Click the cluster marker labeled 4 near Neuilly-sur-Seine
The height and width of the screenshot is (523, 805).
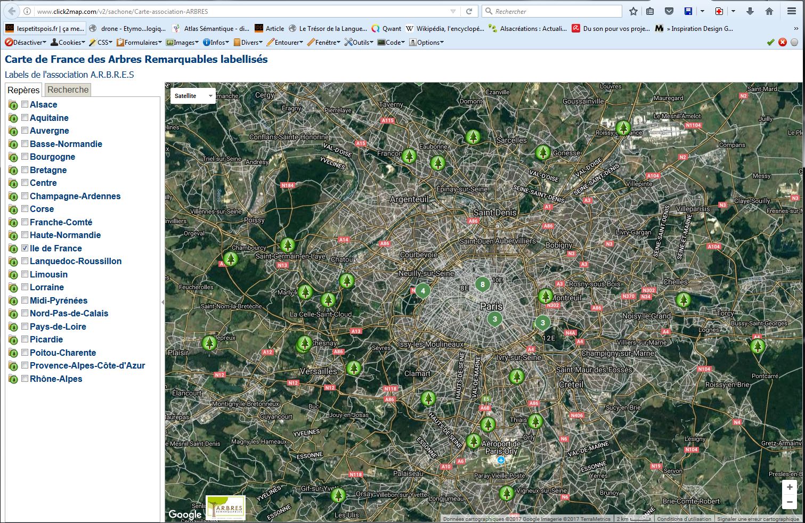[x=423, y=291]
